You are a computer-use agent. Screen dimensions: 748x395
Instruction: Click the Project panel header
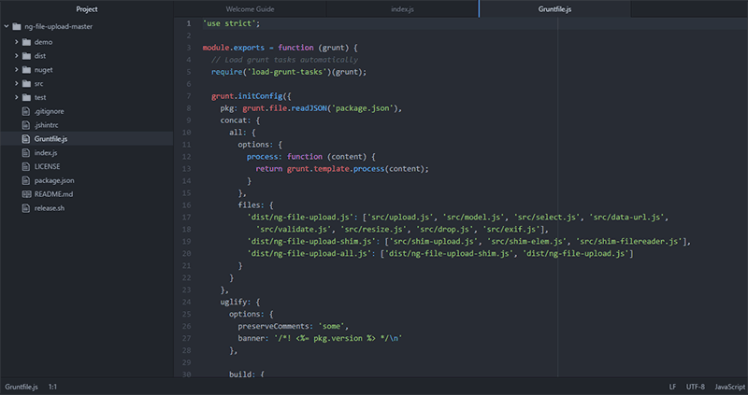[87, 9]
